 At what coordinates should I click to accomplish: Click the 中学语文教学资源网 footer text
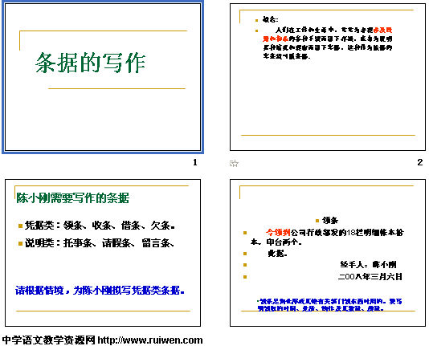tap(49, 340)
